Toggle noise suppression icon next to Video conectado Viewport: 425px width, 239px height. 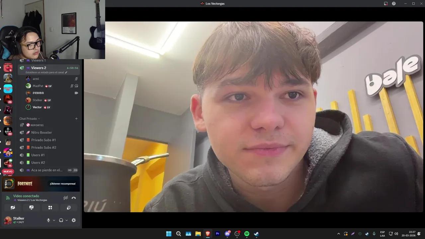pos(66,198)
